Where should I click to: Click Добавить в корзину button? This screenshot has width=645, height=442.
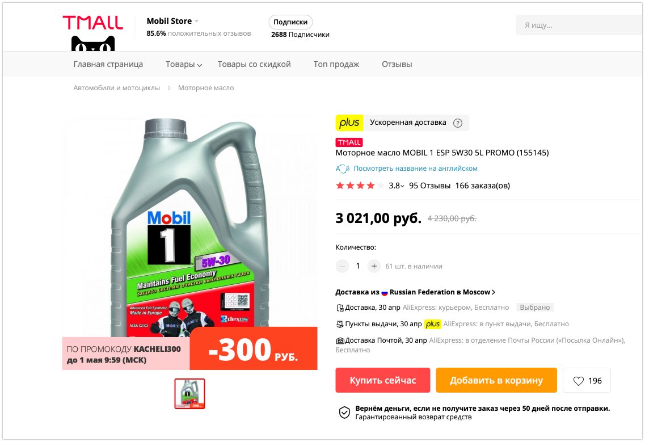496,380
